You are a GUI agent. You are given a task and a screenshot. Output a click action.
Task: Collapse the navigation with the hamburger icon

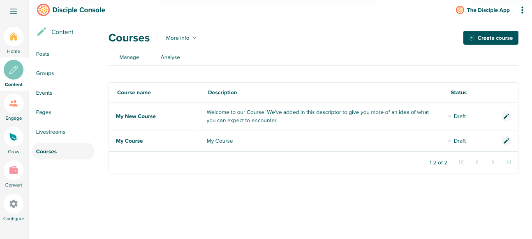[x=14, y=11]
